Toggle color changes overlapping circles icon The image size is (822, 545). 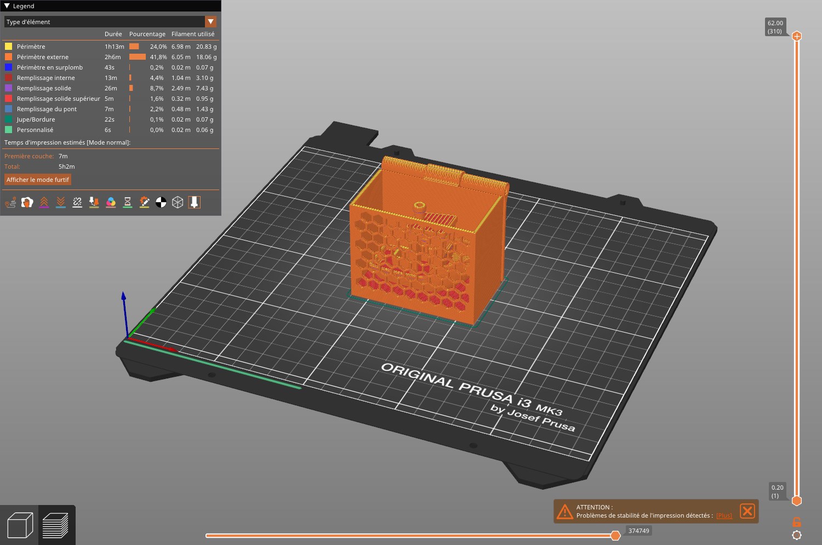(111, 203)
